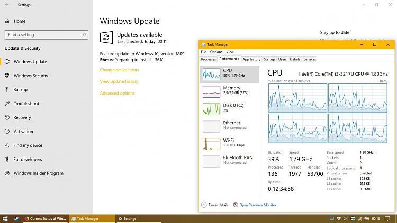This screenshot has width=397, height=223.
Task: Click View update history link
Action: point(119,81)
